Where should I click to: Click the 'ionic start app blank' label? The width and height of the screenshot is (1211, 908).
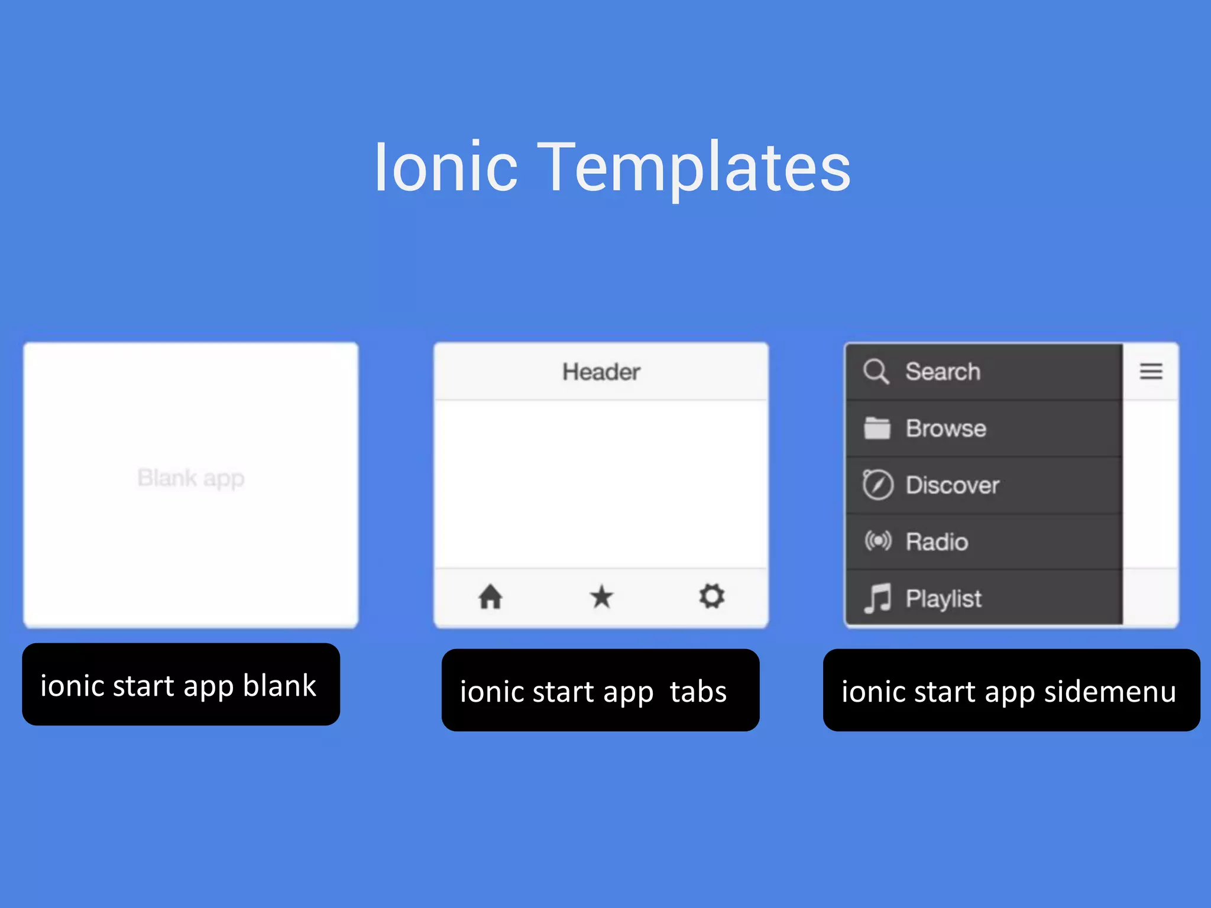180,685
